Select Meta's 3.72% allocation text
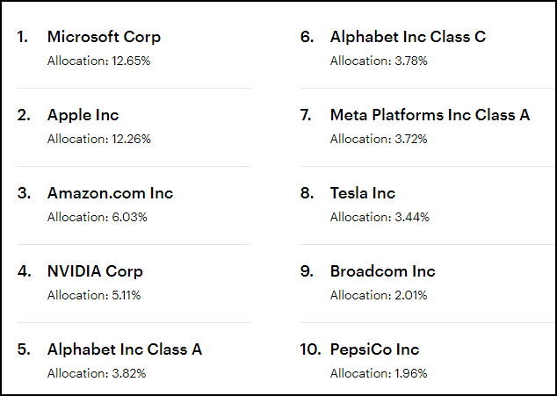The image size is (557, 396). pyautogui.click(x=380, y=139)
